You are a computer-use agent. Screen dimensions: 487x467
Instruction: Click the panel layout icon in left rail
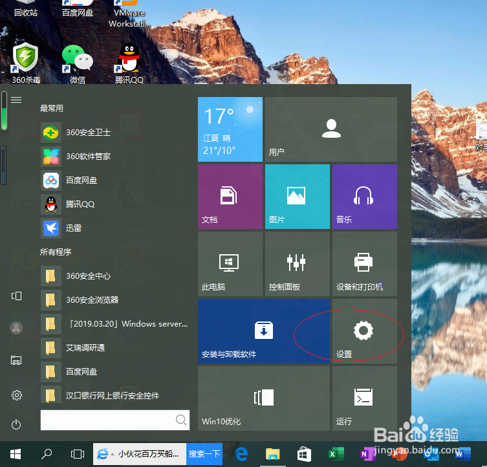[x=16, y=296]
